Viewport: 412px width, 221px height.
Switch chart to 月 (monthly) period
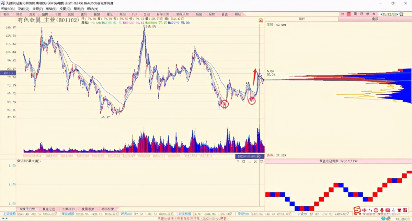click(x=362, y=14)
